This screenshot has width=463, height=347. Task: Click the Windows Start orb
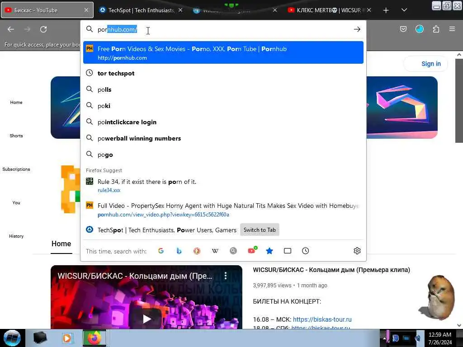coord(12,338)
